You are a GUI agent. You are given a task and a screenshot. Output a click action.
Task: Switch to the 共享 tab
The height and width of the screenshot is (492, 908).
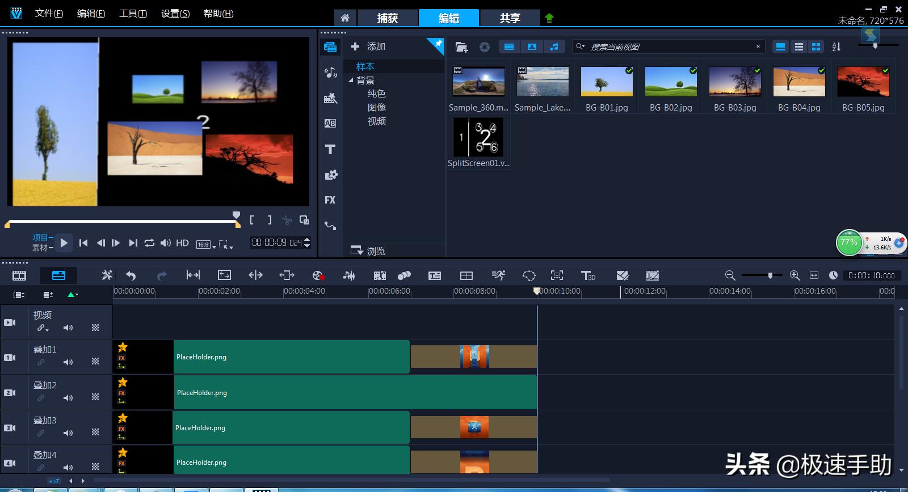[510, 18]
